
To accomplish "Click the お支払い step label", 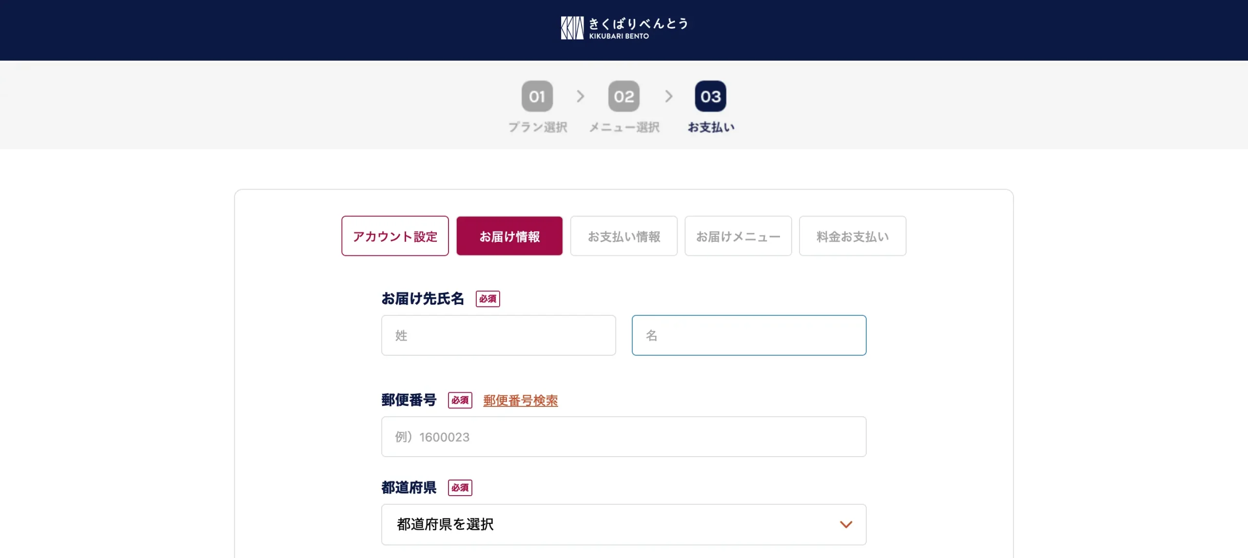I will click(711, 127).
